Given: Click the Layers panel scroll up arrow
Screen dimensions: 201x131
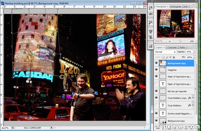Looking at the screenshot, I should pos(196,62).
